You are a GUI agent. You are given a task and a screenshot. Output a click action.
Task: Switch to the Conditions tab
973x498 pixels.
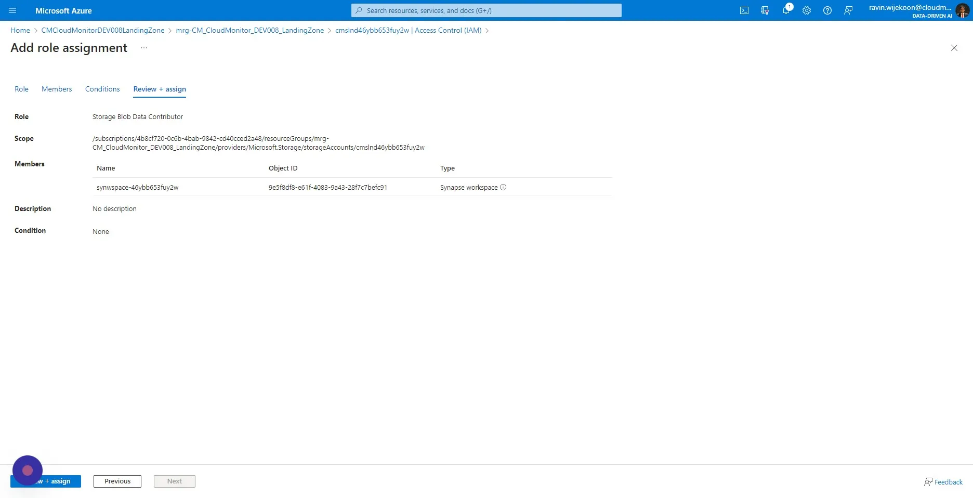[x=102, y=89]
